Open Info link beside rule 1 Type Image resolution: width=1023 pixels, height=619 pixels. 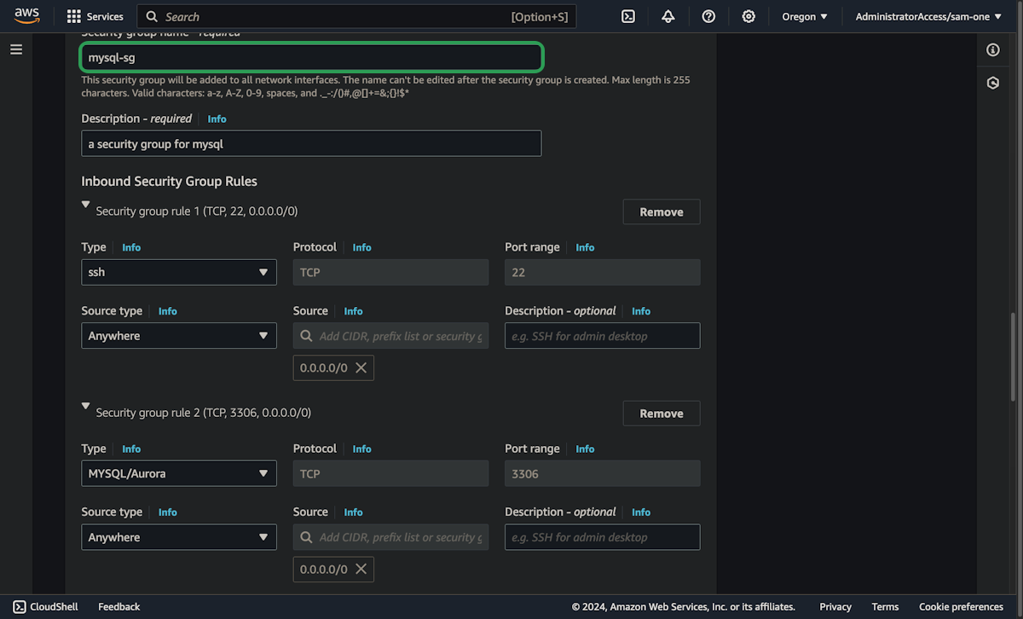click(x=131, y=247)
